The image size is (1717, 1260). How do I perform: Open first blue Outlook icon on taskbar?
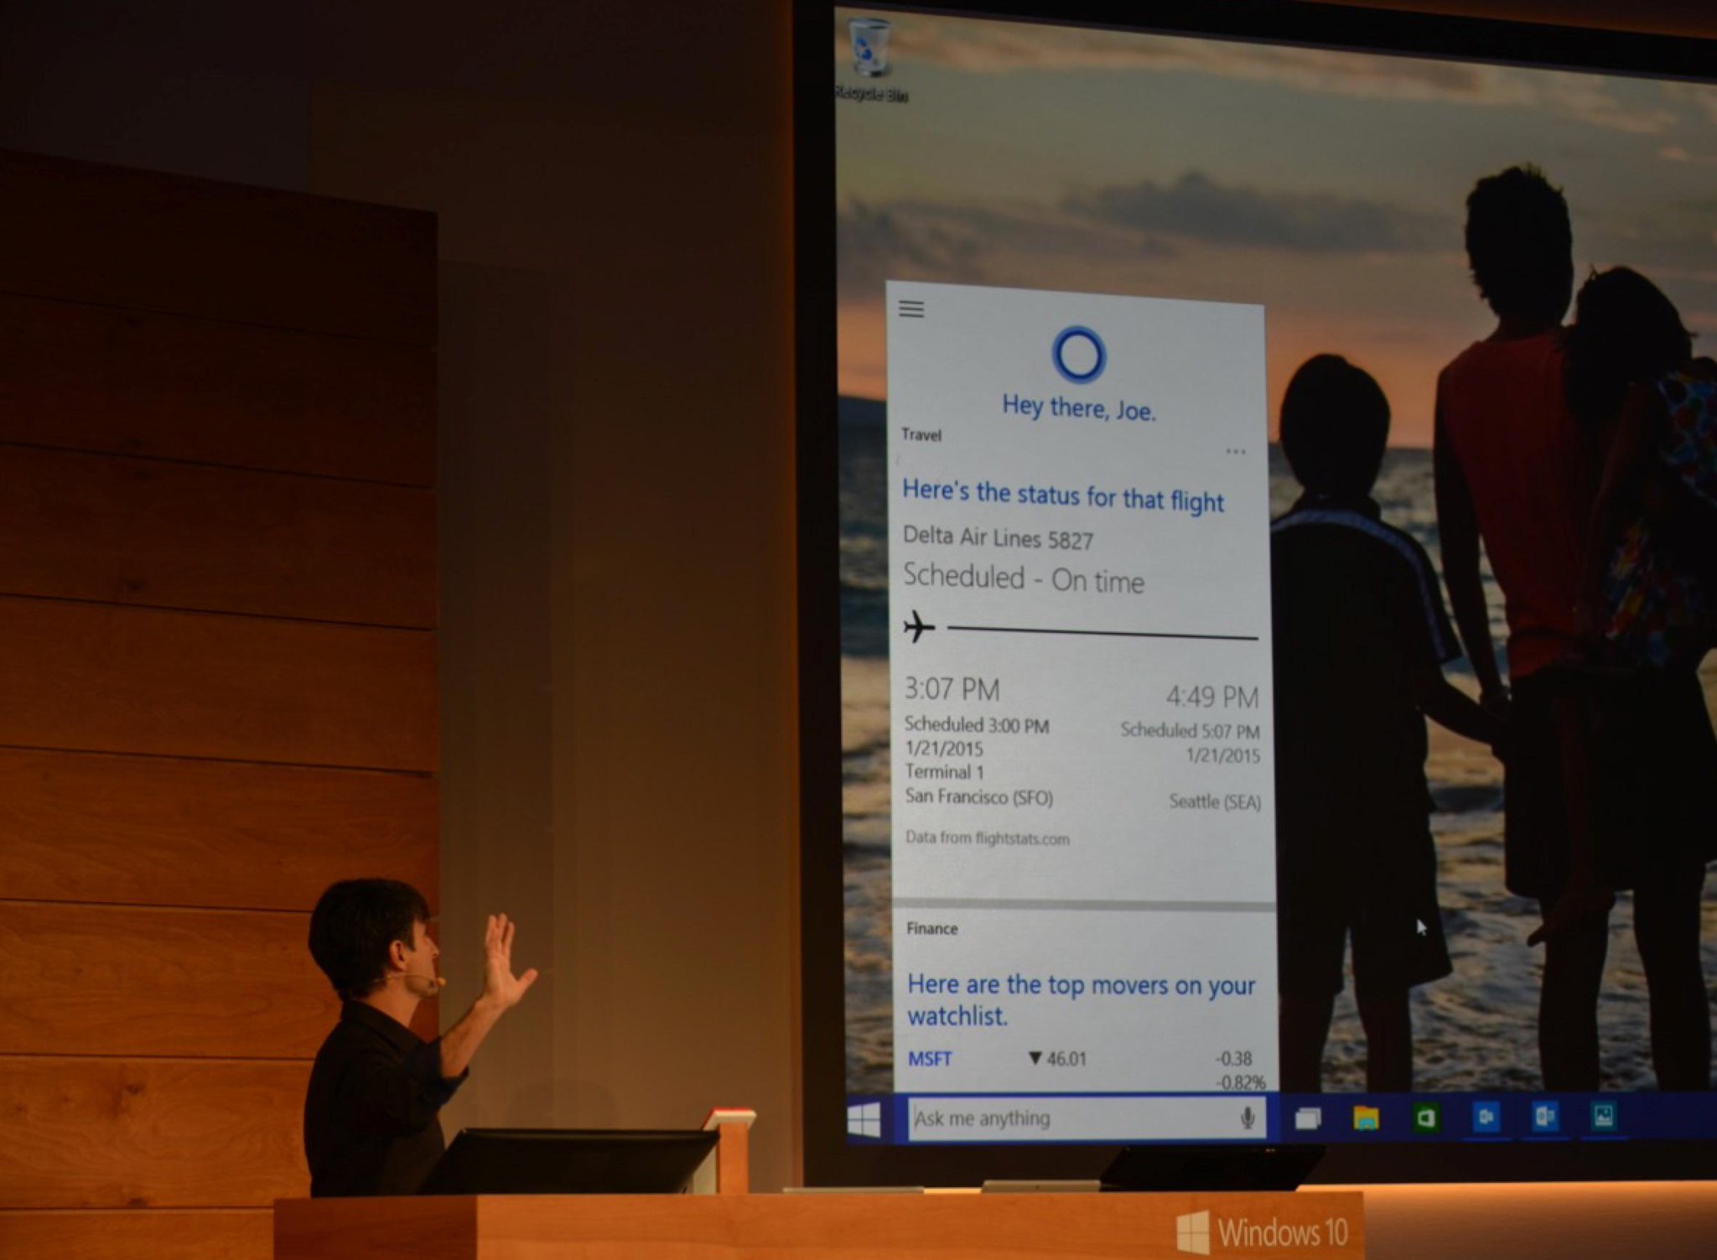pyautogui.click(x=1486, y=1117)
